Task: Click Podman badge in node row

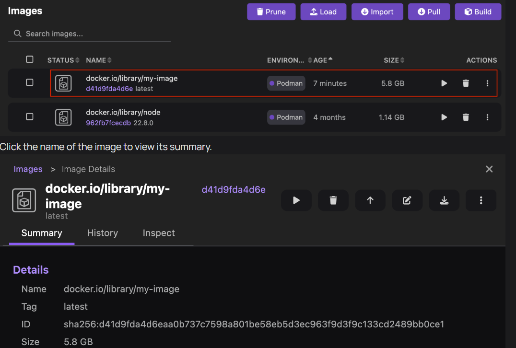Action: 286,117
